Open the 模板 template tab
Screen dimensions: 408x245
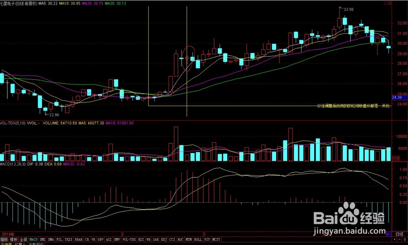point(13,240)
